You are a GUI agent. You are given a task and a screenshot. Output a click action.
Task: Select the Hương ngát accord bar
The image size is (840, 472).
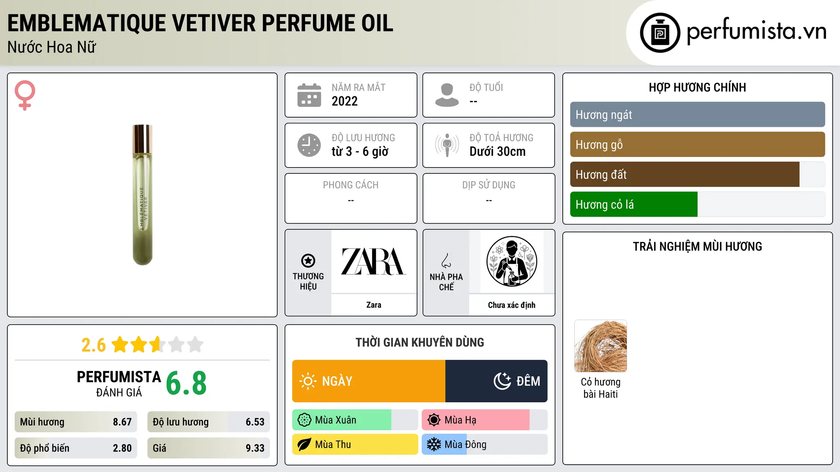(x=697, y=115)
